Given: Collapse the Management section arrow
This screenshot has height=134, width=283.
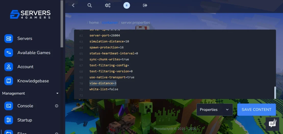Looking at the screenshot, I should pos(57,93).
